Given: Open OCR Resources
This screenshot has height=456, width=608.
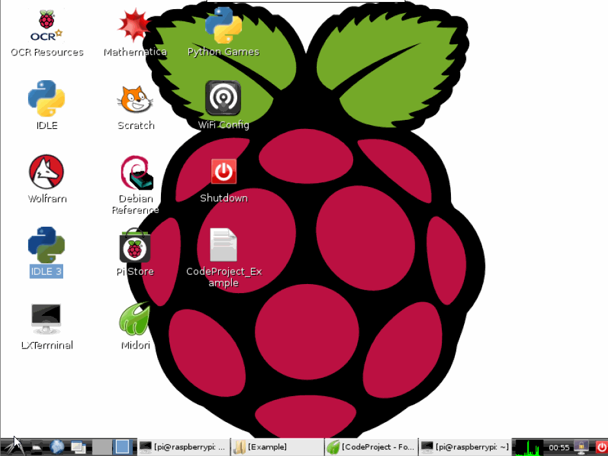Looking at the screenshot, I should 46,26.
